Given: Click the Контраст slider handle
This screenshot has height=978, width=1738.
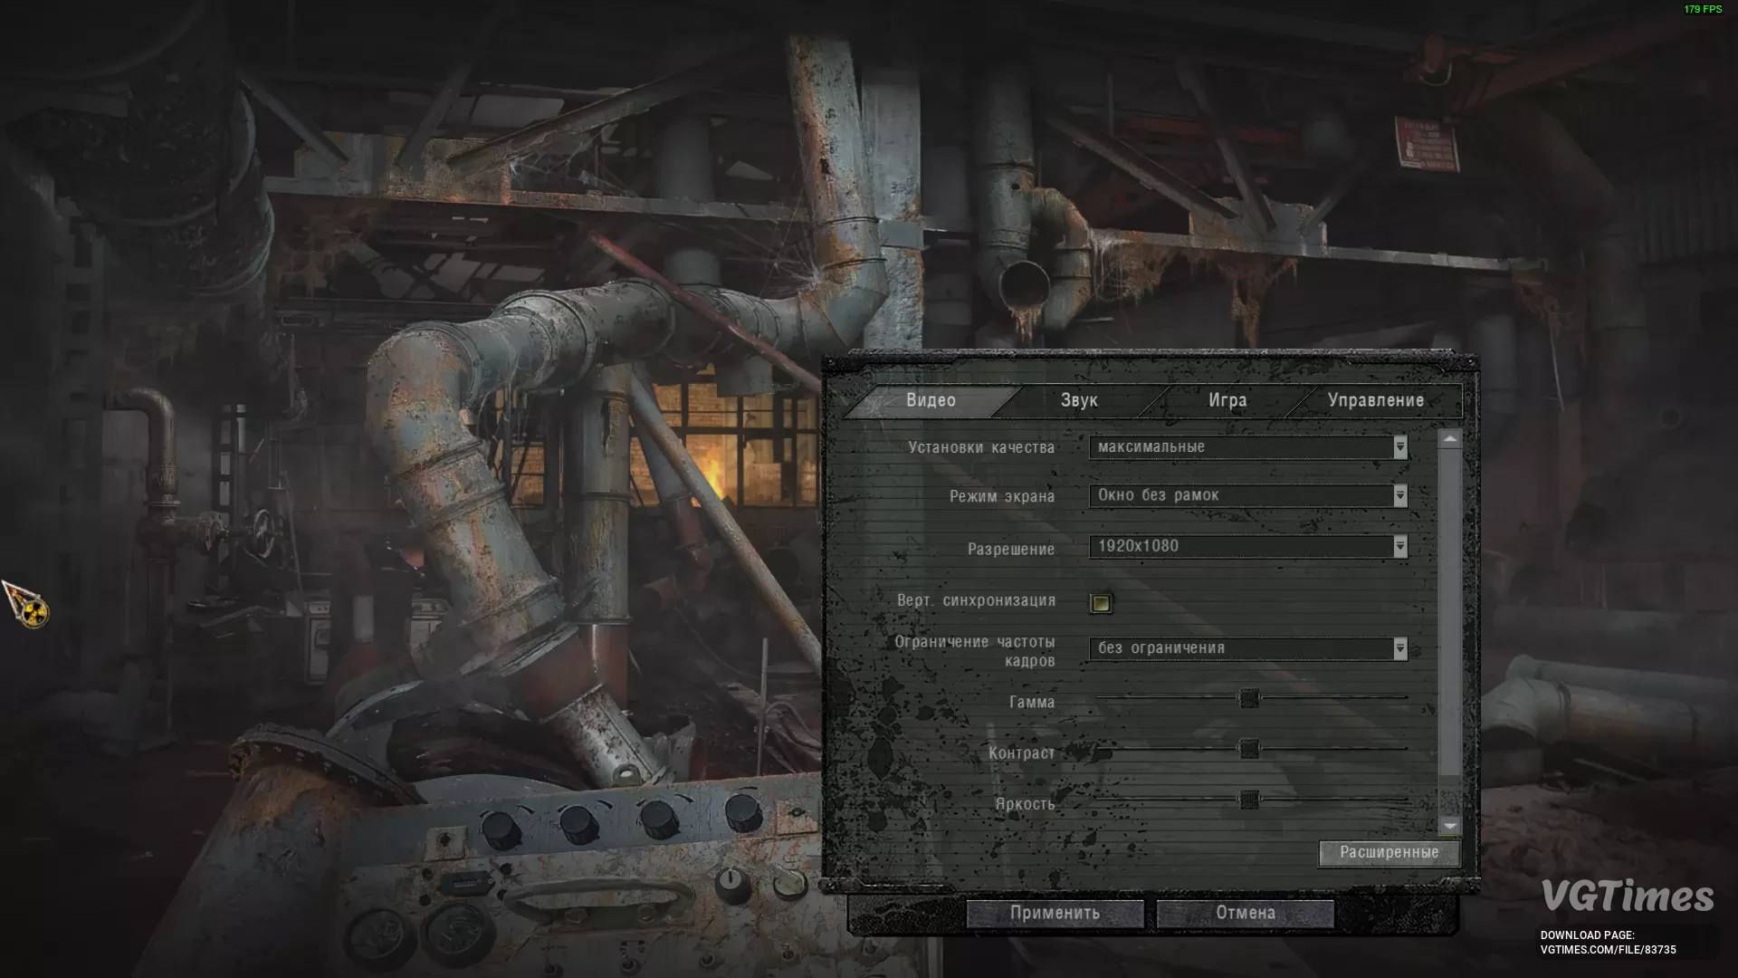Looking at the screenshot, I should (x=1249, y=749).
